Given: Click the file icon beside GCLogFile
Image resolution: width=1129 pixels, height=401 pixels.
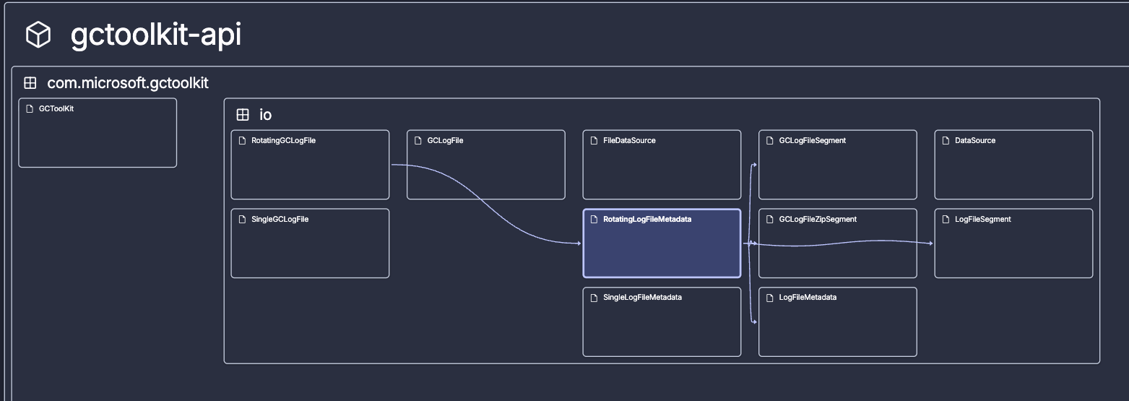Looking at the screenshot, I should coord(418,140).
